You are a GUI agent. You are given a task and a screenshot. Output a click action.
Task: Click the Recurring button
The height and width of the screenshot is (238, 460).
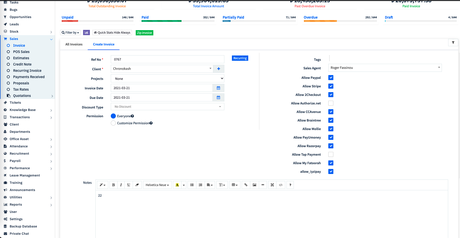click(240, 58)
